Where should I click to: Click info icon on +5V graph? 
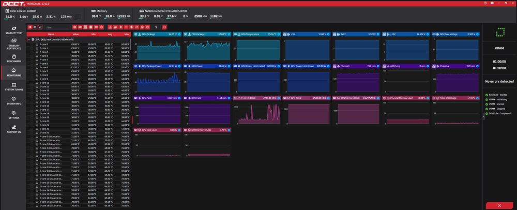(328, 34)
